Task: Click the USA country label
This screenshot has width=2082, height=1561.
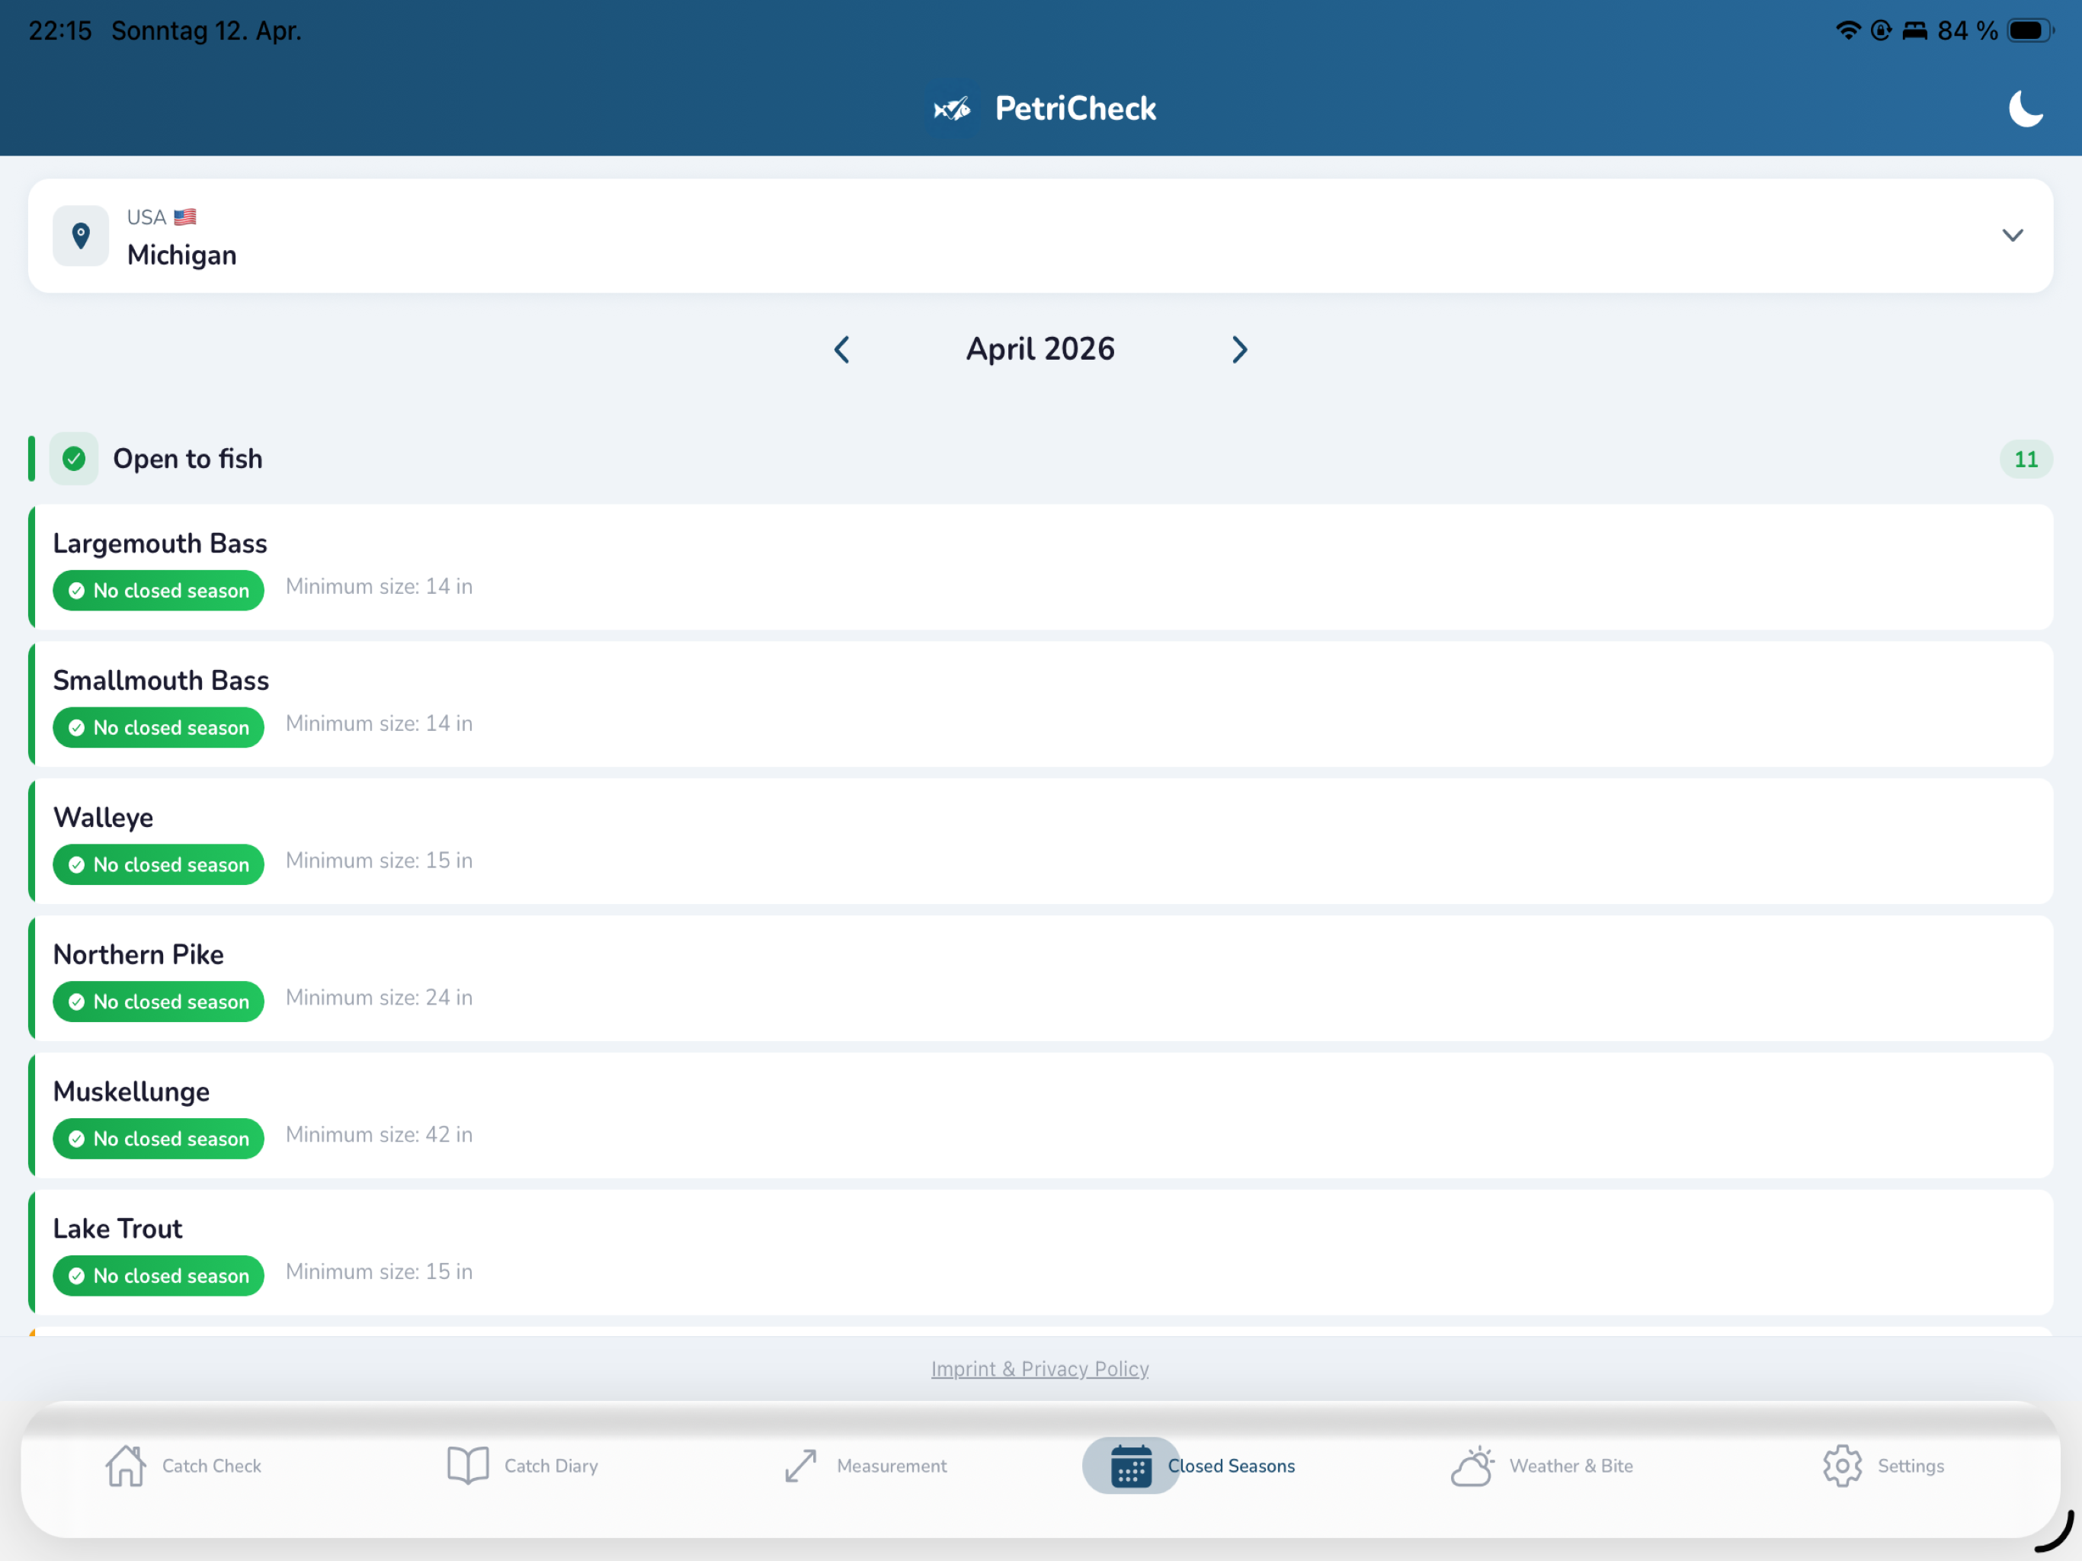Action: [147, 217]
